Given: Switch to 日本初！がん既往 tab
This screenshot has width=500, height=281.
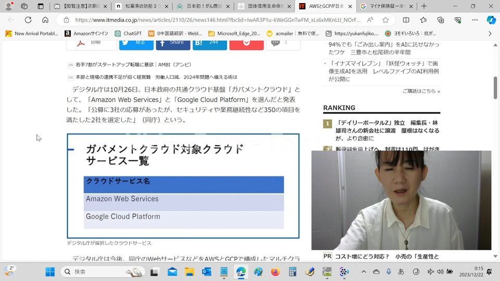Looking at the screenshot, I should (x=203, y=6).
